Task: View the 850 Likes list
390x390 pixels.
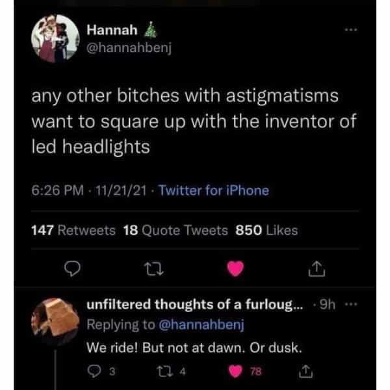Action: pyautogui.click(x=265, y=230)
